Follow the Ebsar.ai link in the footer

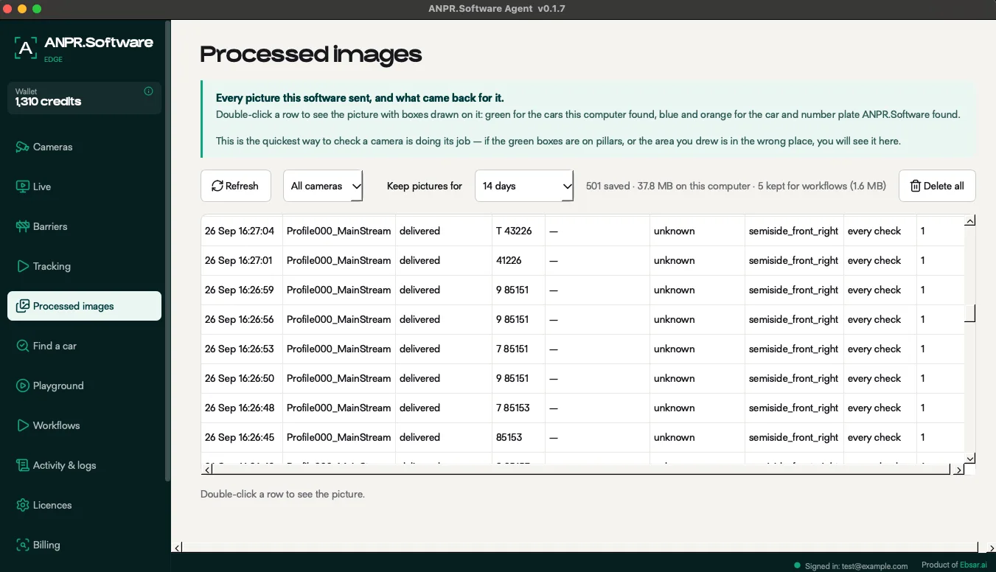[973, 565]
